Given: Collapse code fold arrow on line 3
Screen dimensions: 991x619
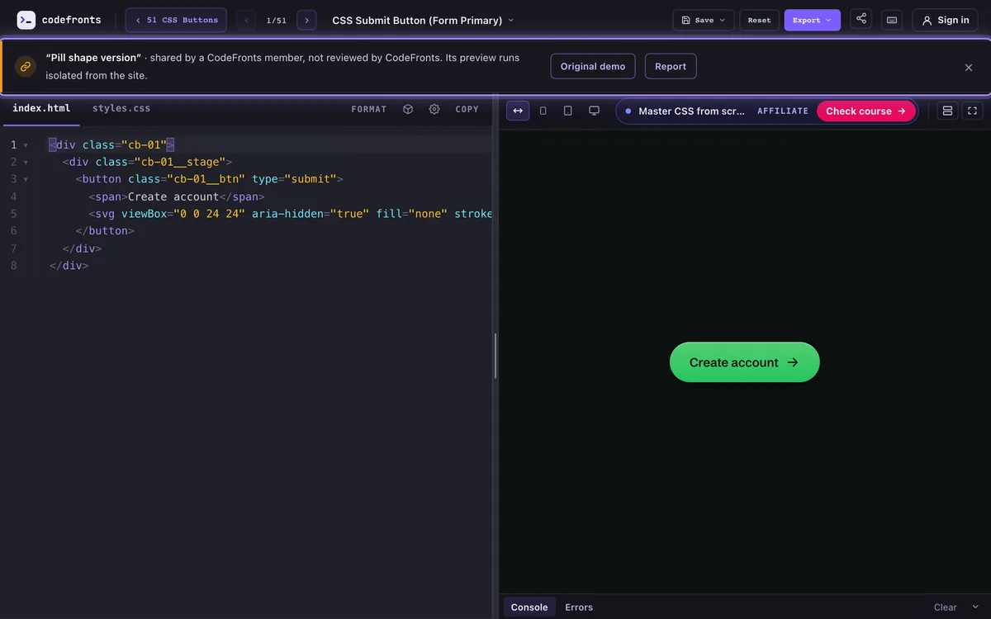Looking at the screenshot, I should tap(26, 179).
